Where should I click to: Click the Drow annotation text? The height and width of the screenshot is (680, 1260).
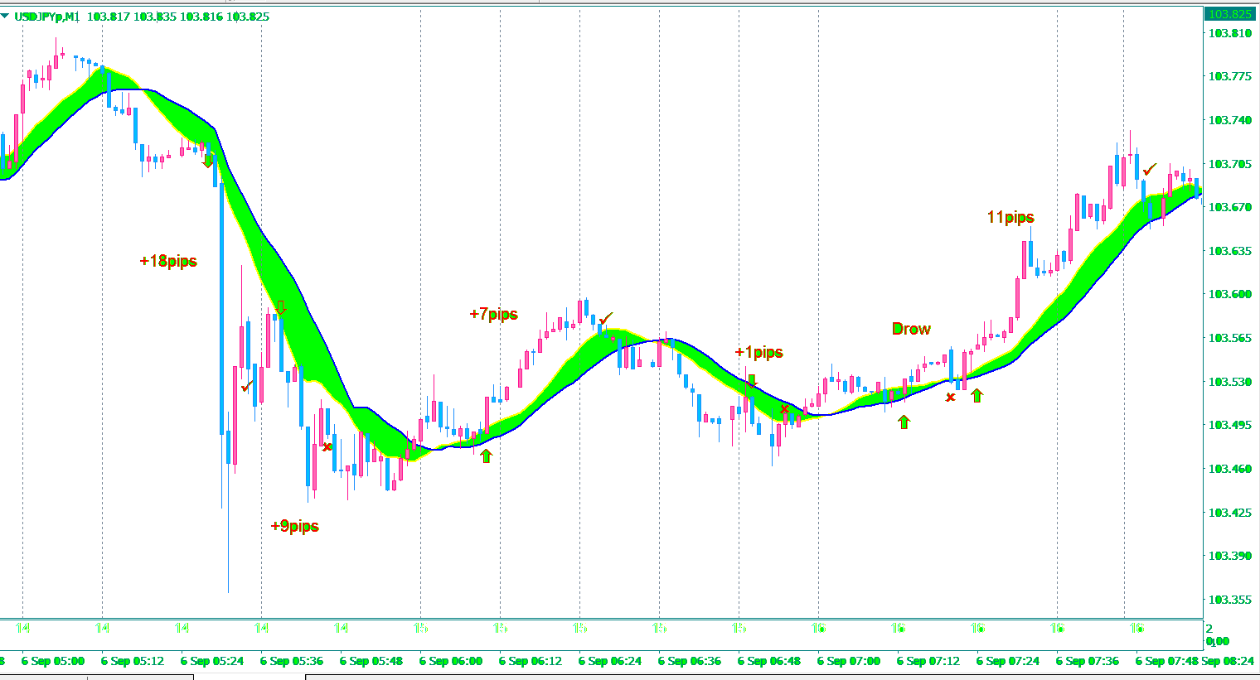tap(911, 330)
